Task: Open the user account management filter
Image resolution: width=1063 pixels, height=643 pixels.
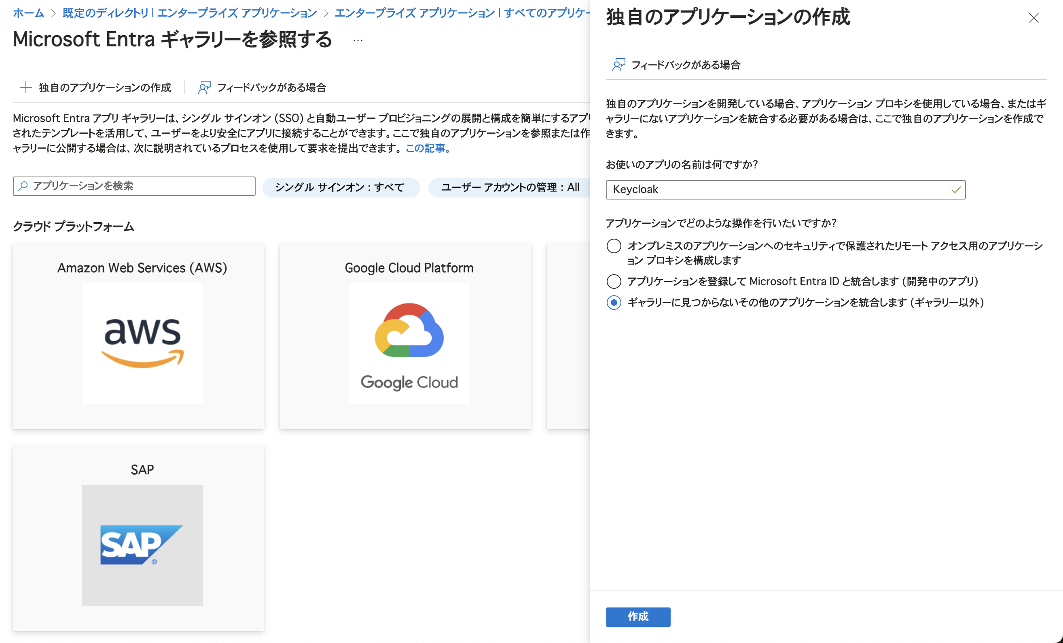Action: [509, 187]
